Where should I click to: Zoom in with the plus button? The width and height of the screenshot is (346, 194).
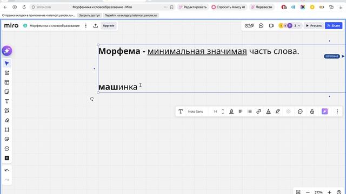(329, 192)
